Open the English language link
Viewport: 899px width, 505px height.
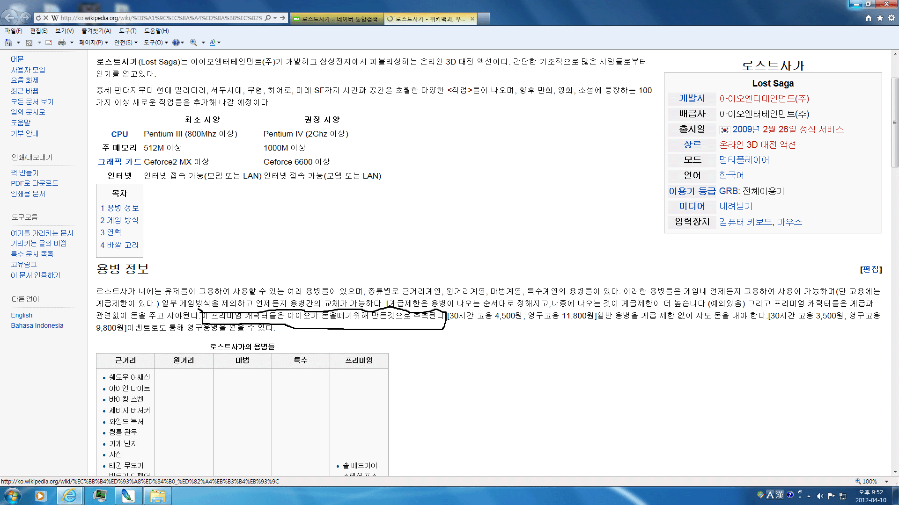22,315
